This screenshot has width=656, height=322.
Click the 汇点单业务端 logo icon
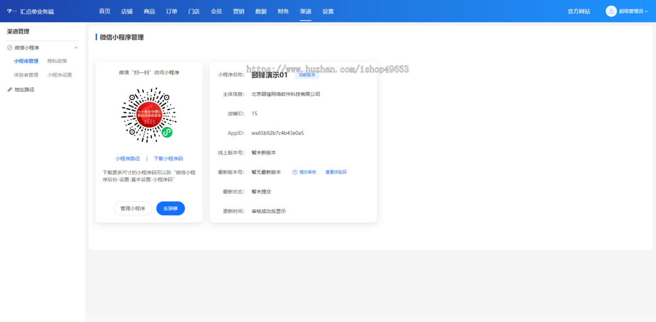[12, 11]
